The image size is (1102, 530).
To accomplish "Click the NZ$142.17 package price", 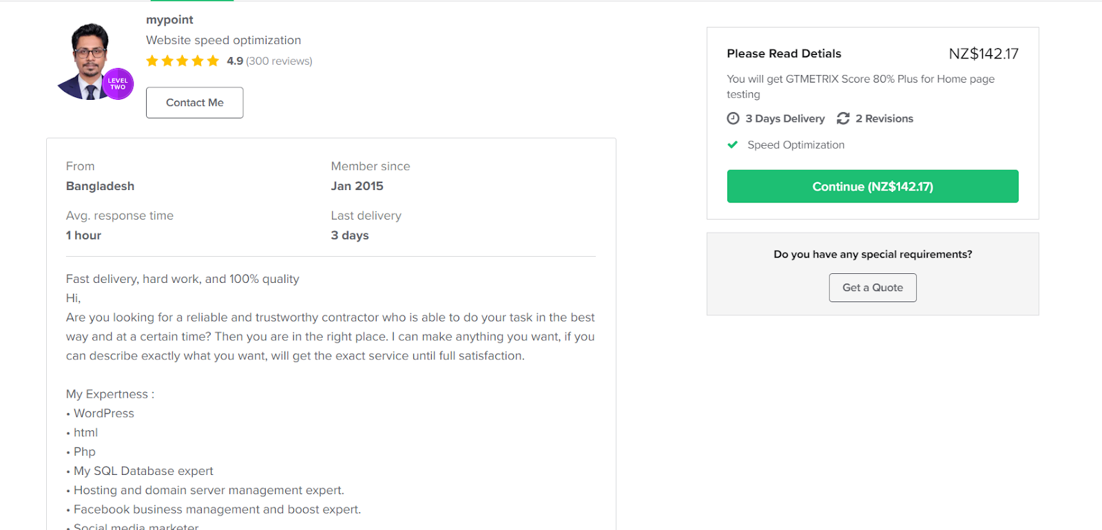I will pyautogui.click(x=983, y=54).
